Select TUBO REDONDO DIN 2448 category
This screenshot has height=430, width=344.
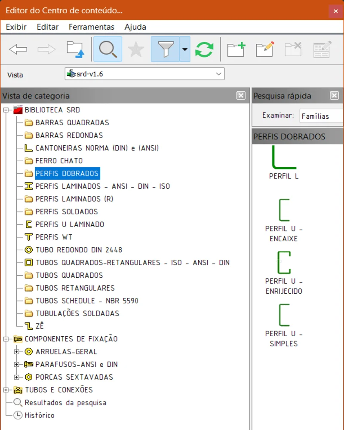click(79, 250)
